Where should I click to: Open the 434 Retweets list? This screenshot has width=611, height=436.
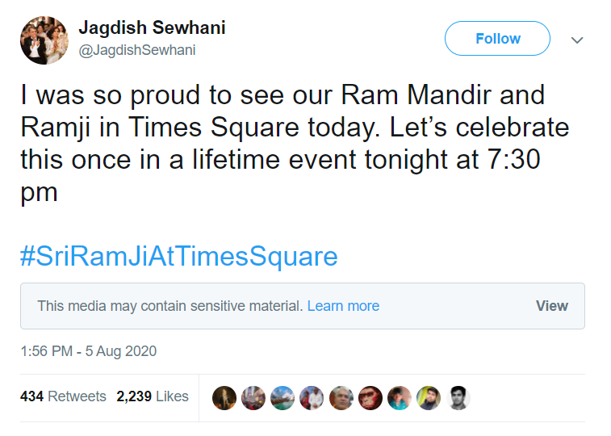pos(63,396)
